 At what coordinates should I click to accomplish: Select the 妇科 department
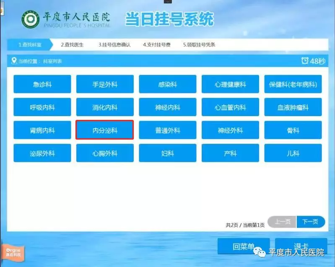click(x=168, y=153)
